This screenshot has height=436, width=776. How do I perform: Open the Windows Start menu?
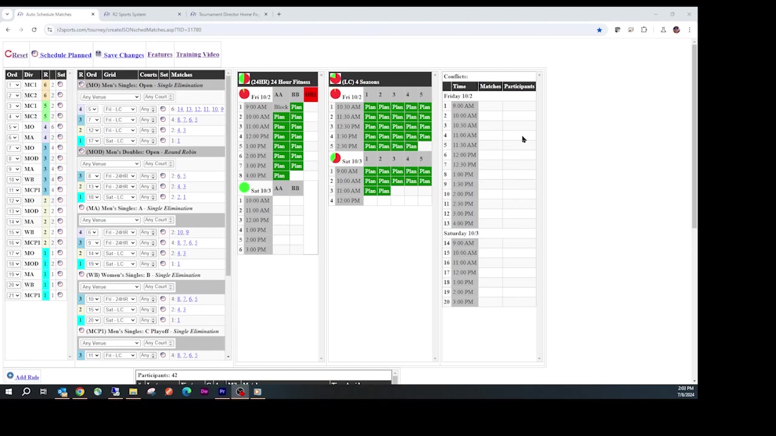click(x=8, y=392)
